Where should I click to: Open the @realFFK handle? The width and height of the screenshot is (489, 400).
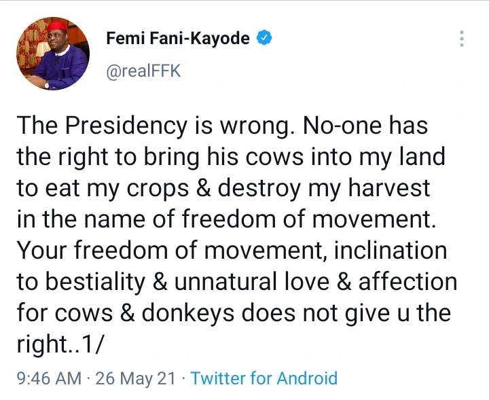click(143, 71)
